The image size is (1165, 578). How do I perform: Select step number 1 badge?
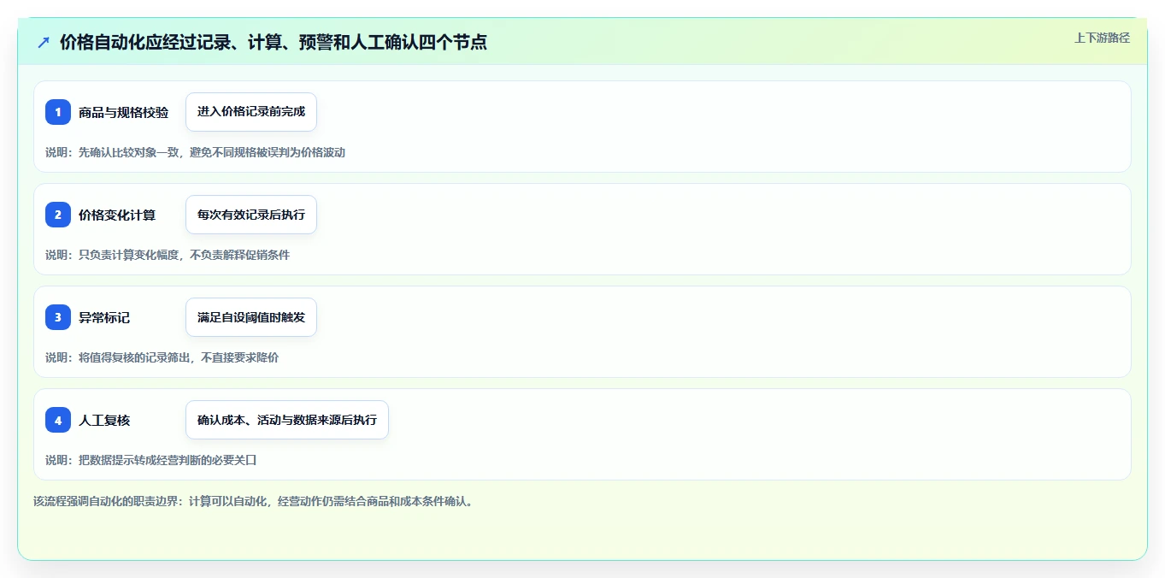point(58,112)
